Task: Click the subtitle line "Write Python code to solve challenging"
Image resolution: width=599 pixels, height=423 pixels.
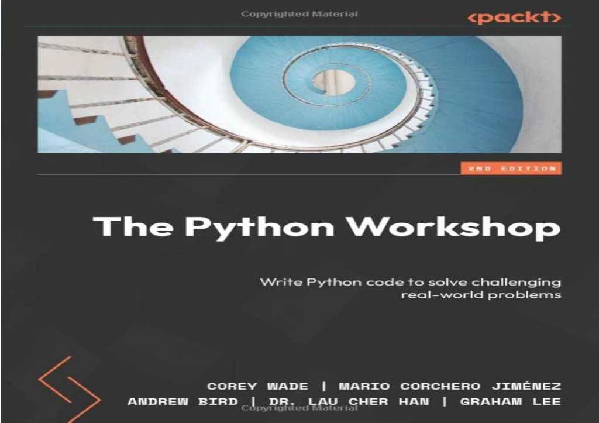Action: point(411,283)
